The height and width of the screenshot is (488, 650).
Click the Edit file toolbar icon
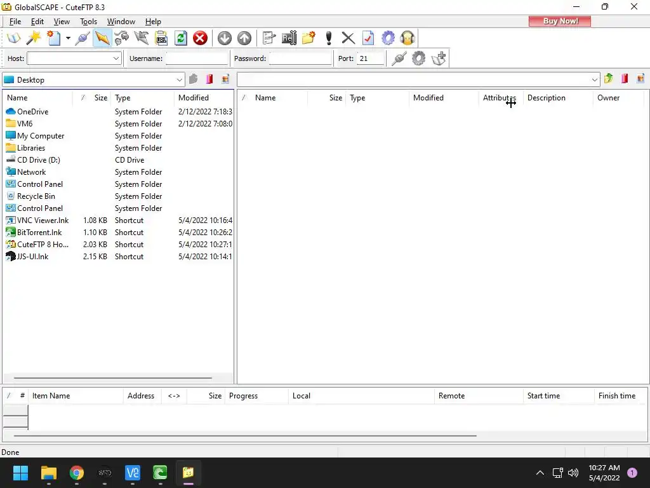tap(269, 38)
